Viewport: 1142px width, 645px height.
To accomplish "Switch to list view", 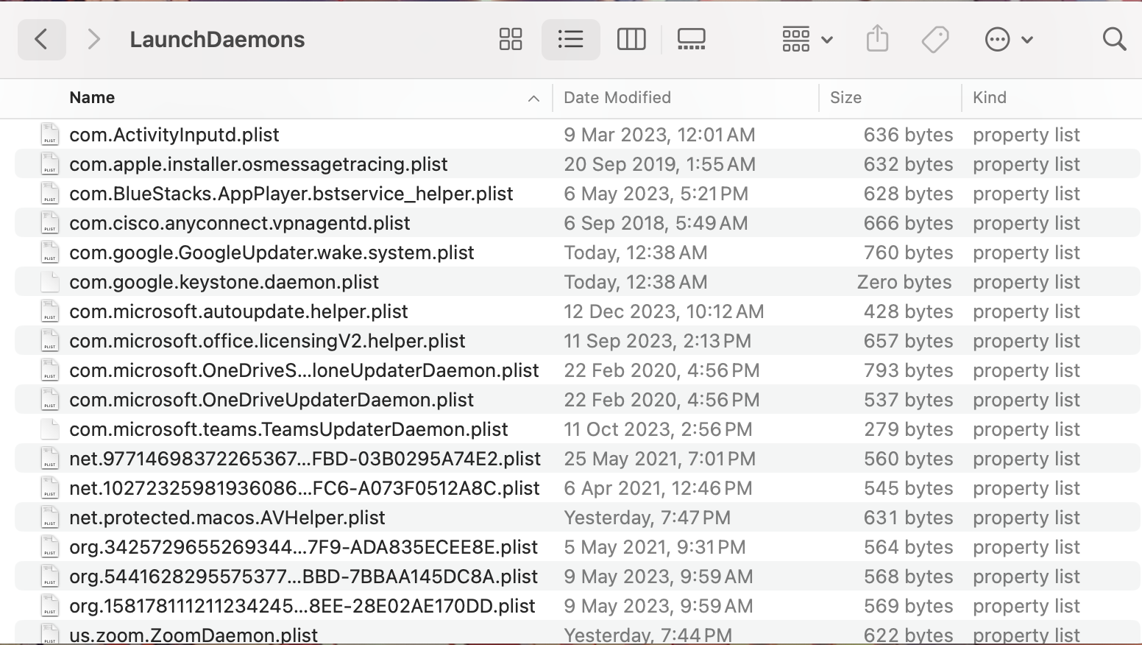I will click(570, 39).
